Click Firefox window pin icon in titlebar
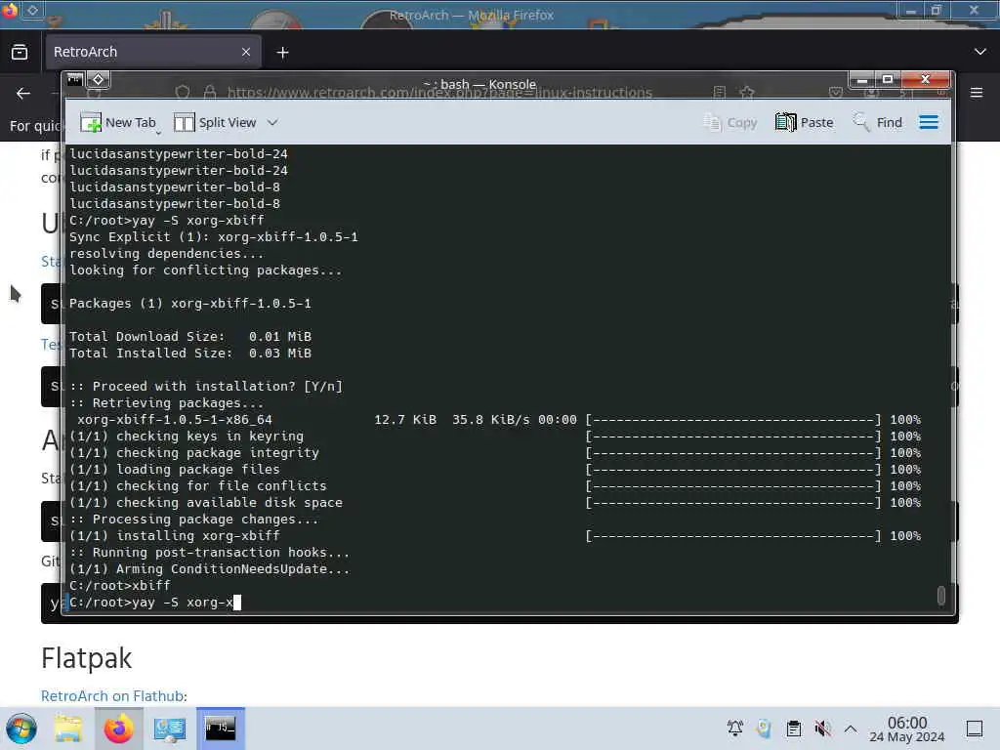Image resolution: width=1000 pixels, height=750 pixels. click(x=32, y=10)
